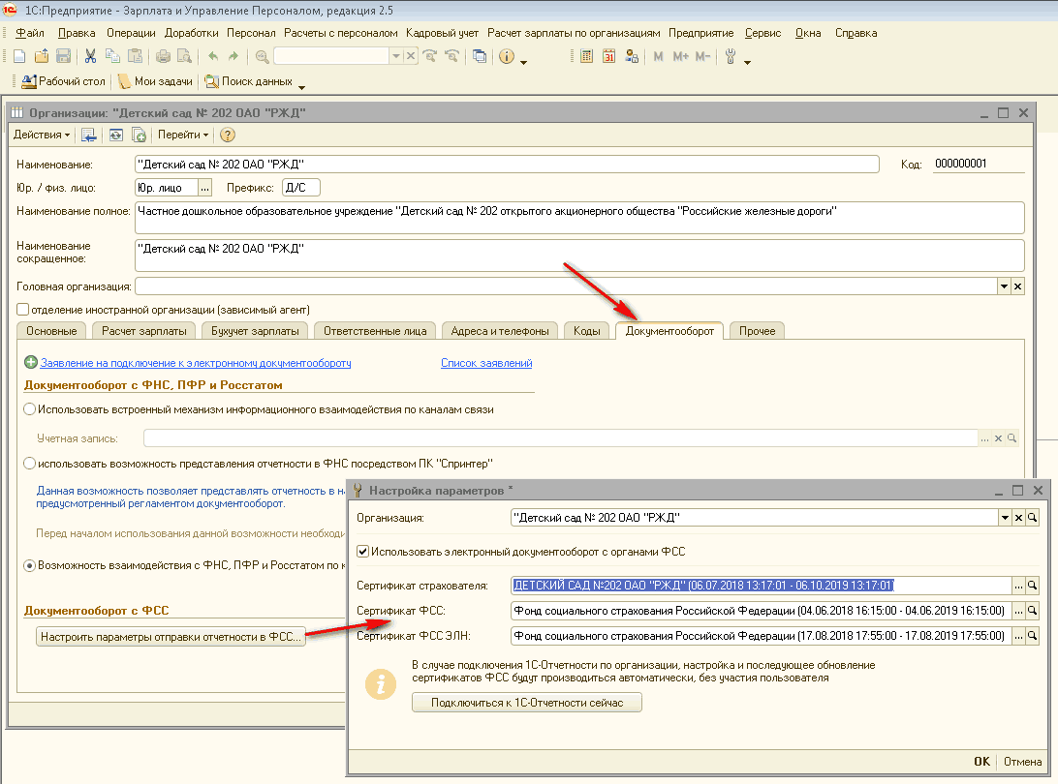Open the 'Список заявлений' link
This screenshot has height=784, width=1058.
(x=486, y=363)
